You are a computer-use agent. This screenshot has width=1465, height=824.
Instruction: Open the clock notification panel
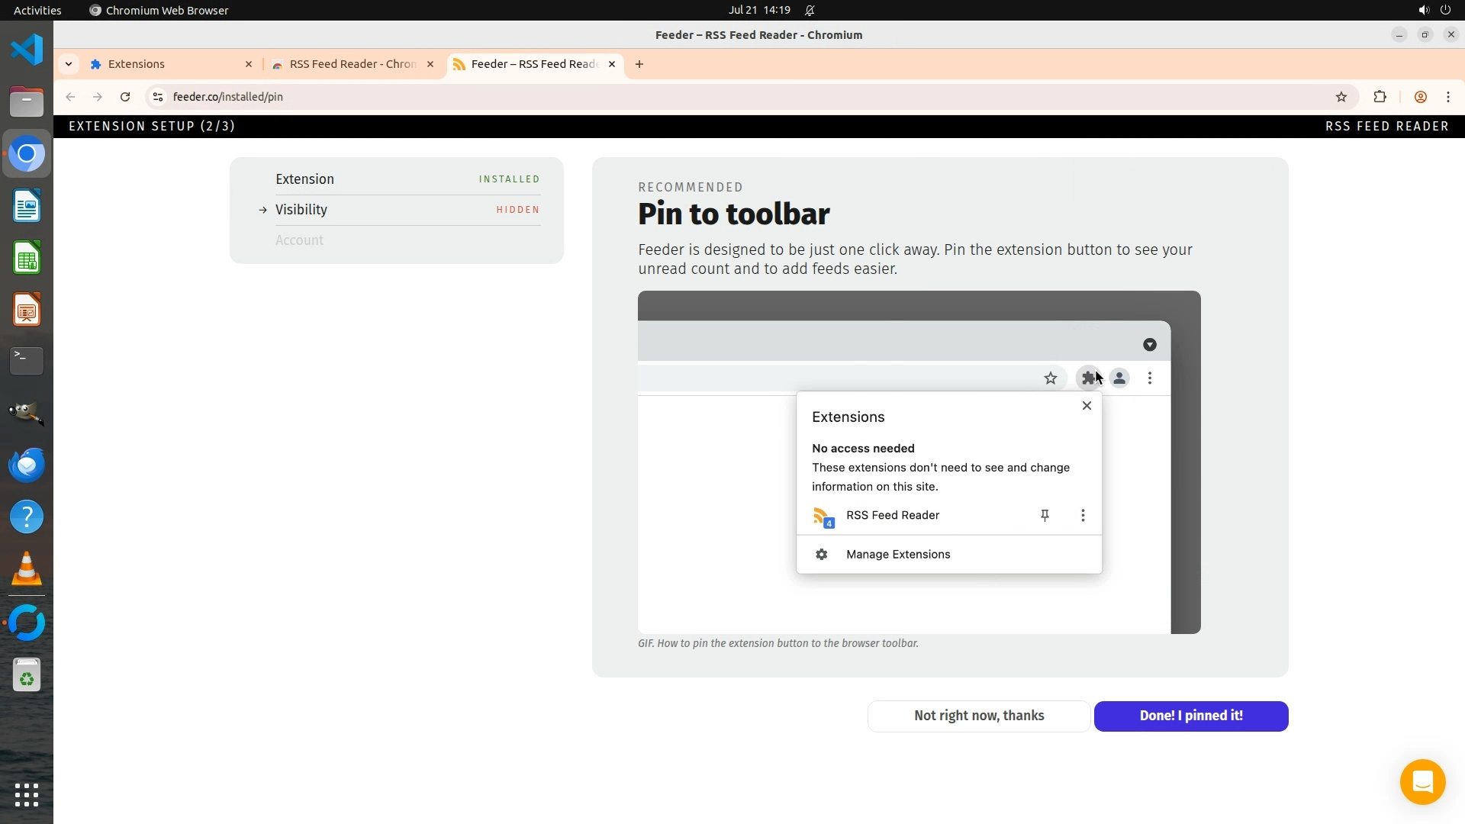(x=759, y=10)
